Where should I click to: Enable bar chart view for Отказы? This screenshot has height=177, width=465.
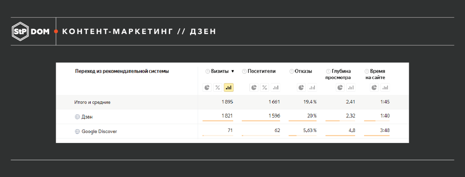pos(312,88)
